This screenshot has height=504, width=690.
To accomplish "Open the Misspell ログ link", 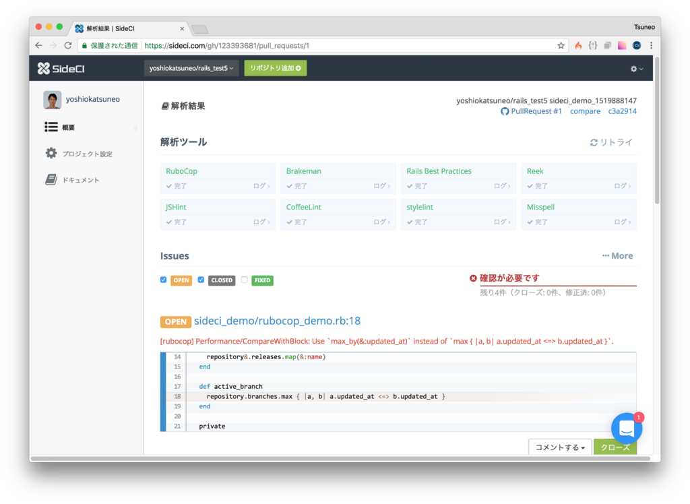I will click(622, 222).
